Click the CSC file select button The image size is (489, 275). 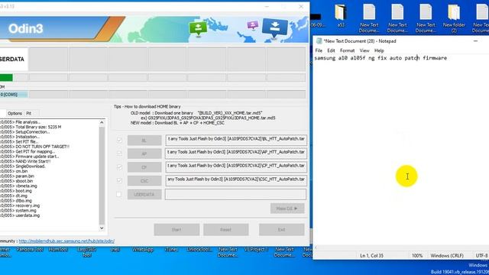point(144,181)
